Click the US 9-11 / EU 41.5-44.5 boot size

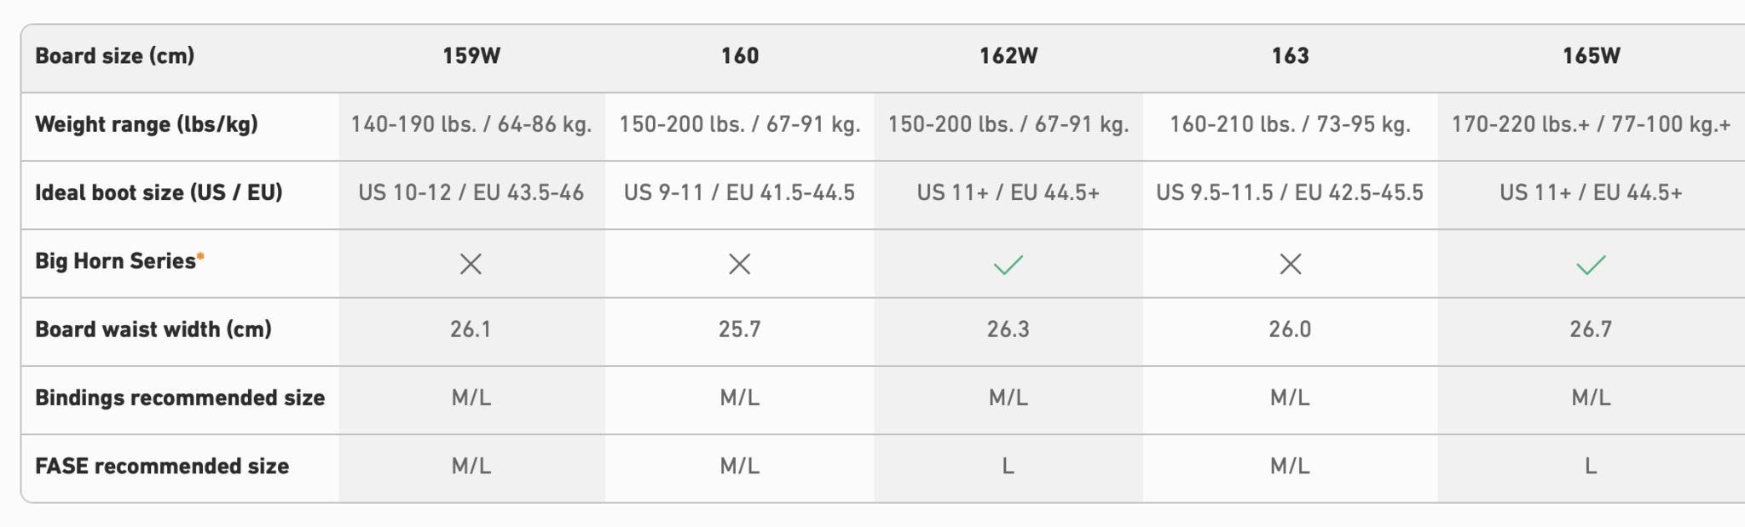pos(739,193)
